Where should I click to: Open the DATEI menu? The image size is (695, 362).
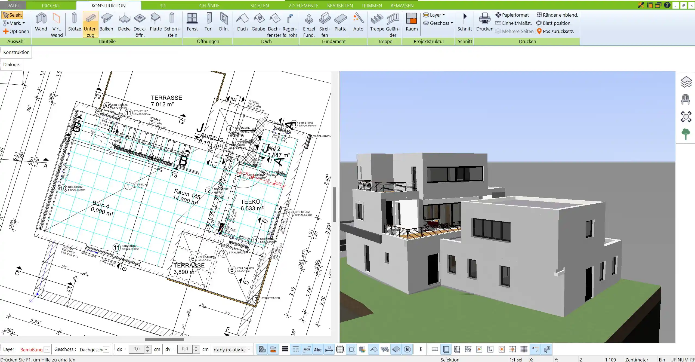13,5
